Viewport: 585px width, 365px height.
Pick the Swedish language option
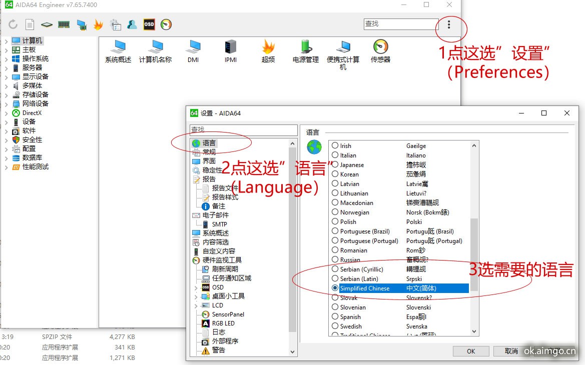coord(335,326)
